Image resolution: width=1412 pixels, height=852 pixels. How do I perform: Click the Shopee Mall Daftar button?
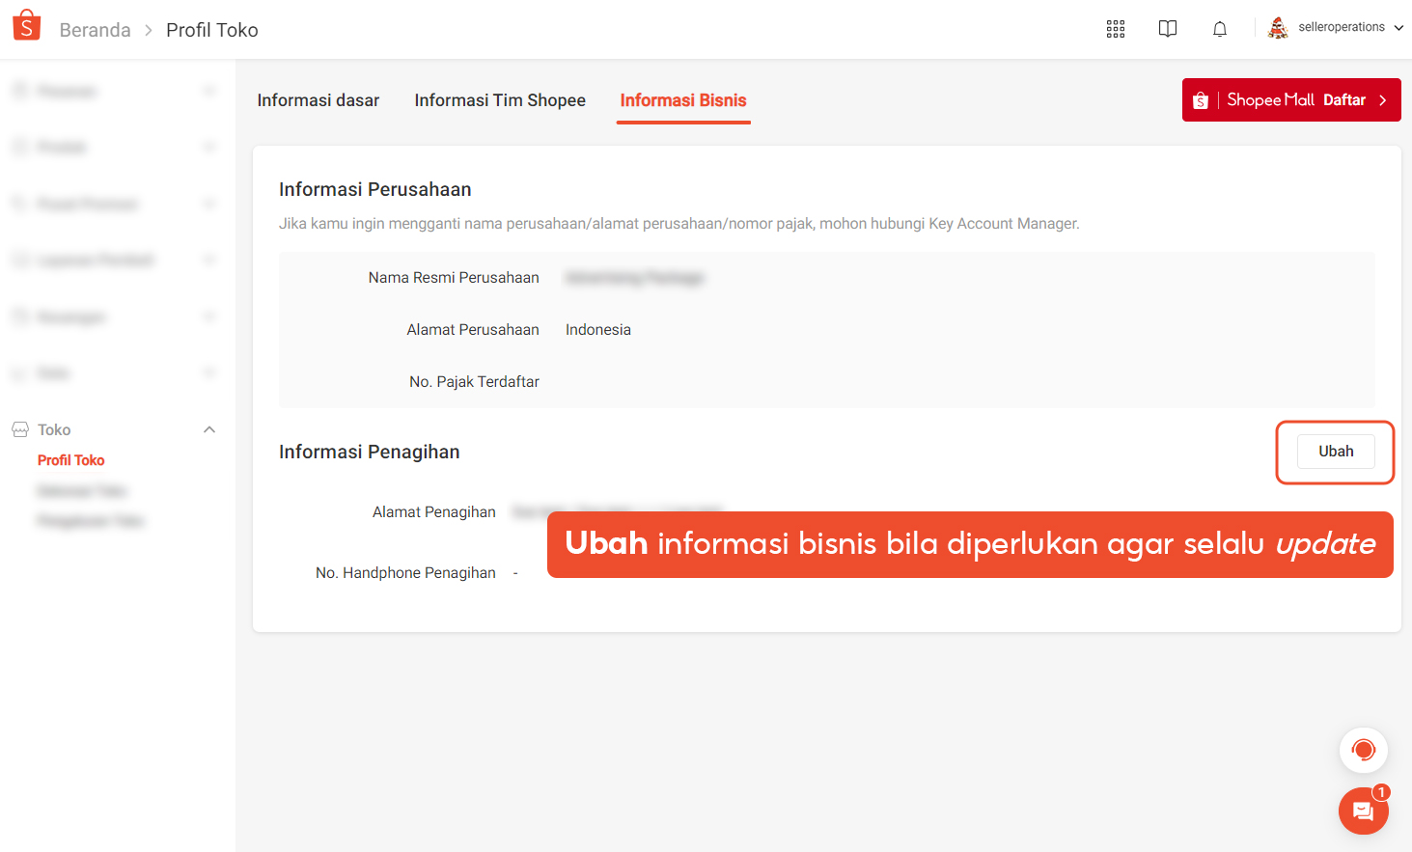click(x=1291, y=100)
